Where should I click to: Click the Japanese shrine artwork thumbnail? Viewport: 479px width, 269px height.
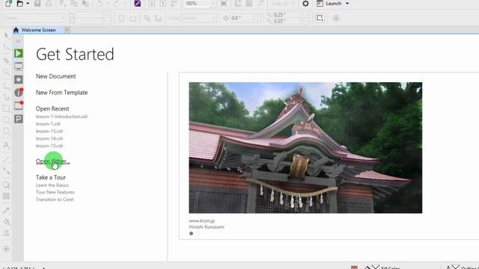coord(305,148)
